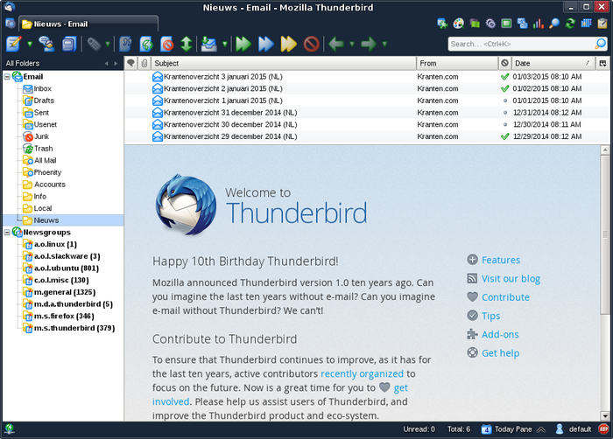Image resolution: width=613 pixels, height=439 pixels.
Task: Click the green double-arrow next icon
Action: [x=243, y=44]
